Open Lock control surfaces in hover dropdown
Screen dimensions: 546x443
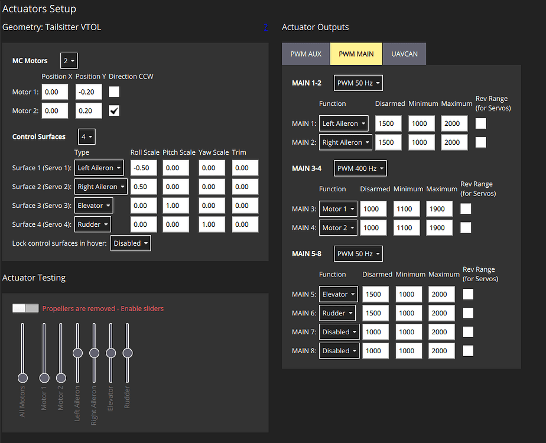pyautogui.click(x=131, y=243)
